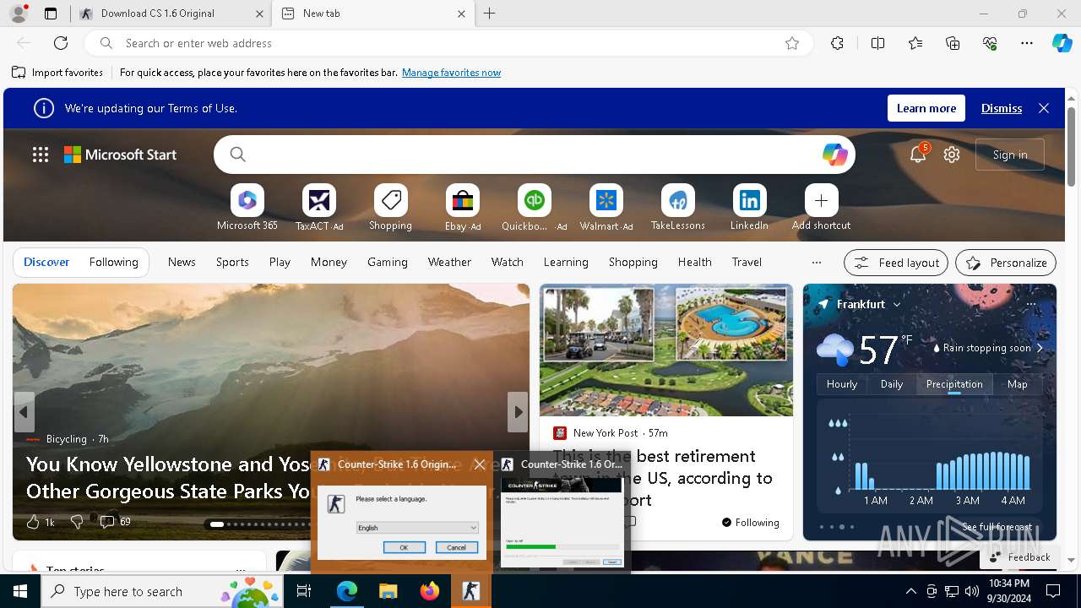Open the Edge profile icon
The image size is (1081, 608).
[x=19, y=14]
